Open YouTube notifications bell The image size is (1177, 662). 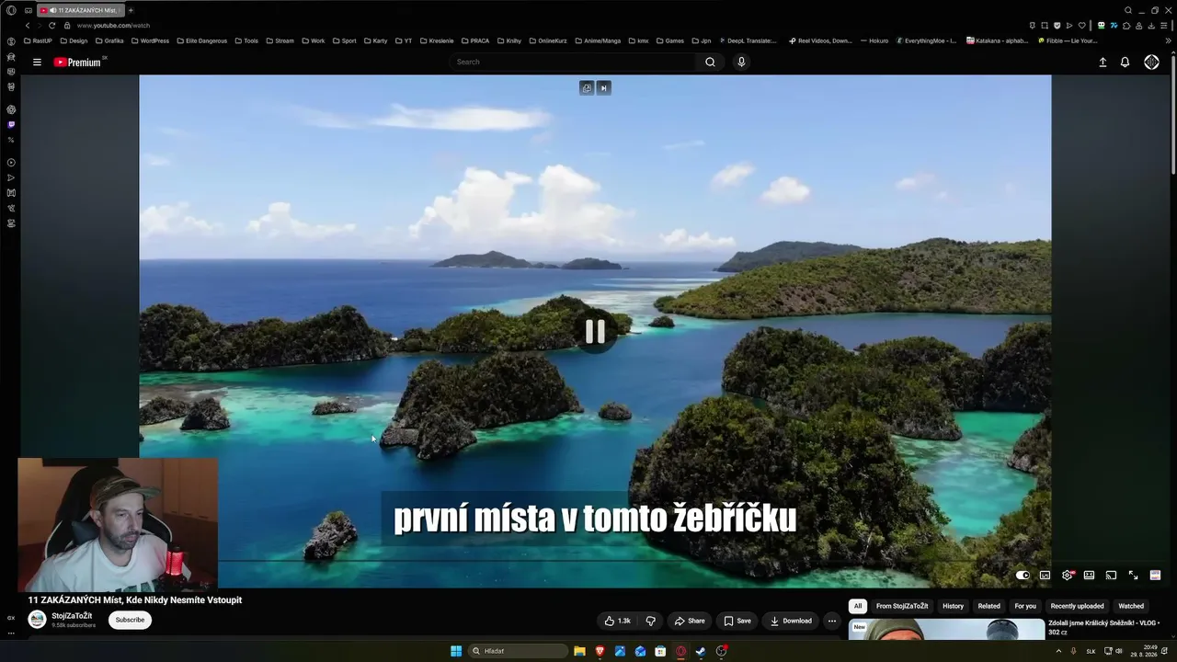point(1125,63)
